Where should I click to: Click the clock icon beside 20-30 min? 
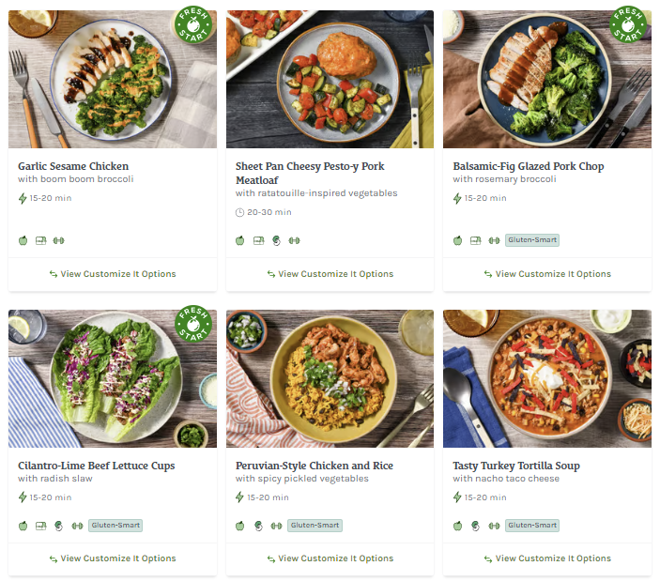tap(240, 212)
